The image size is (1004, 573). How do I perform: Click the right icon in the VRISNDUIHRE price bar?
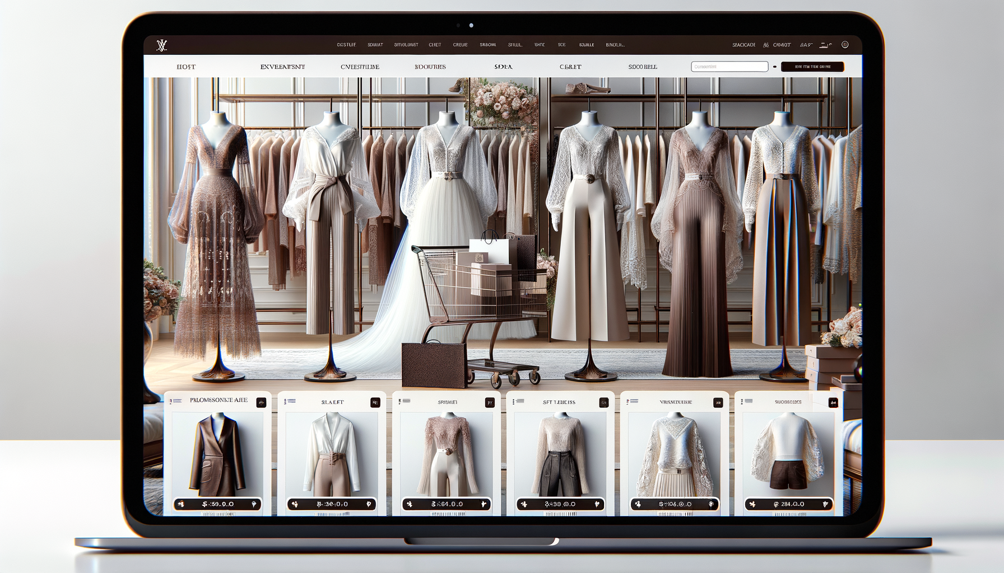[x=712, y=504]
